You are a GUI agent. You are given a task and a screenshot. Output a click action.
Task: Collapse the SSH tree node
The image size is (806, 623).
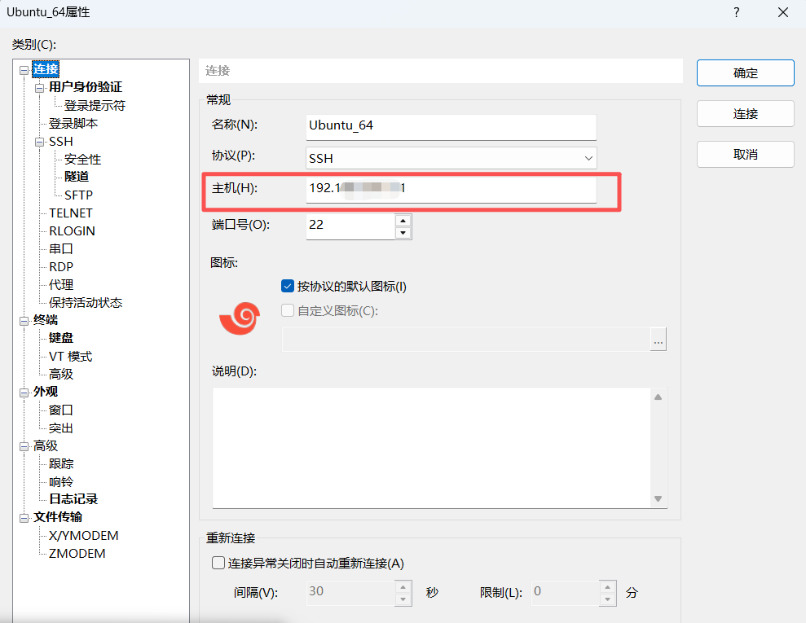coord(40,142)
